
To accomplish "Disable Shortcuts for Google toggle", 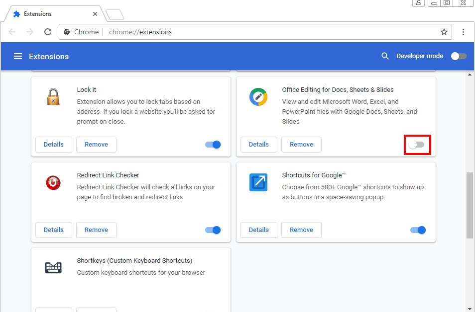I will [418, 230].
